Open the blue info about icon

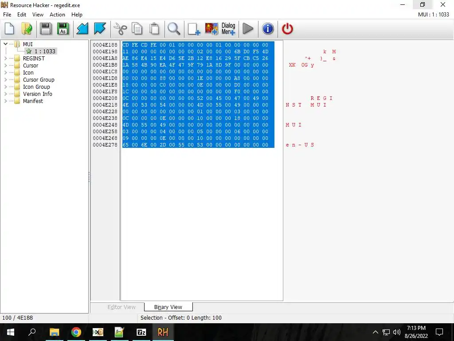pyautogui.click(x=268, y=29)
